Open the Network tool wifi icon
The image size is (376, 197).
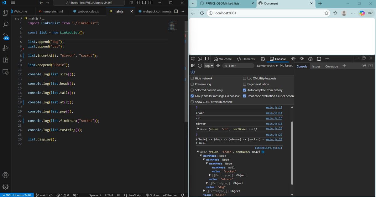pos(293,59)
